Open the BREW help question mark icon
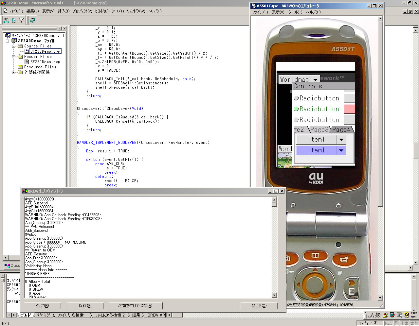Screen dimensions: 419x326 (32, 20)
